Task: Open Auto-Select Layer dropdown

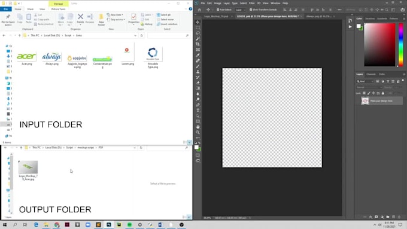Action: pyautogui.click(x=241, y=10)
